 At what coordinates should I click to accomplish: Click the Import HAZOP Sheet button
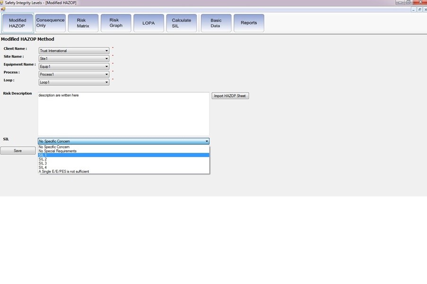tap(230, 95)
